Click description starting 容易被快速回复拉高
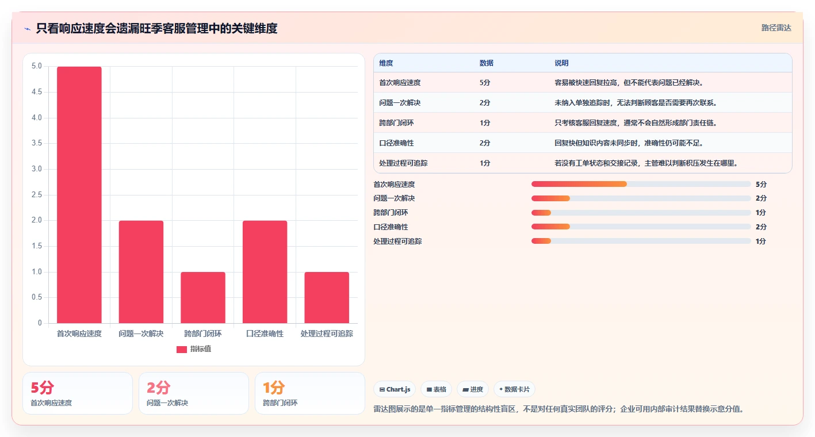Viewport: 815px width, 437px height. (x=629, y=83)
